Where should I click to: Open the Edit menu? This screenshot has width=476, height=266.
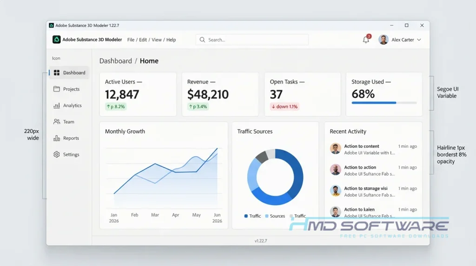[x=143, y=40]
